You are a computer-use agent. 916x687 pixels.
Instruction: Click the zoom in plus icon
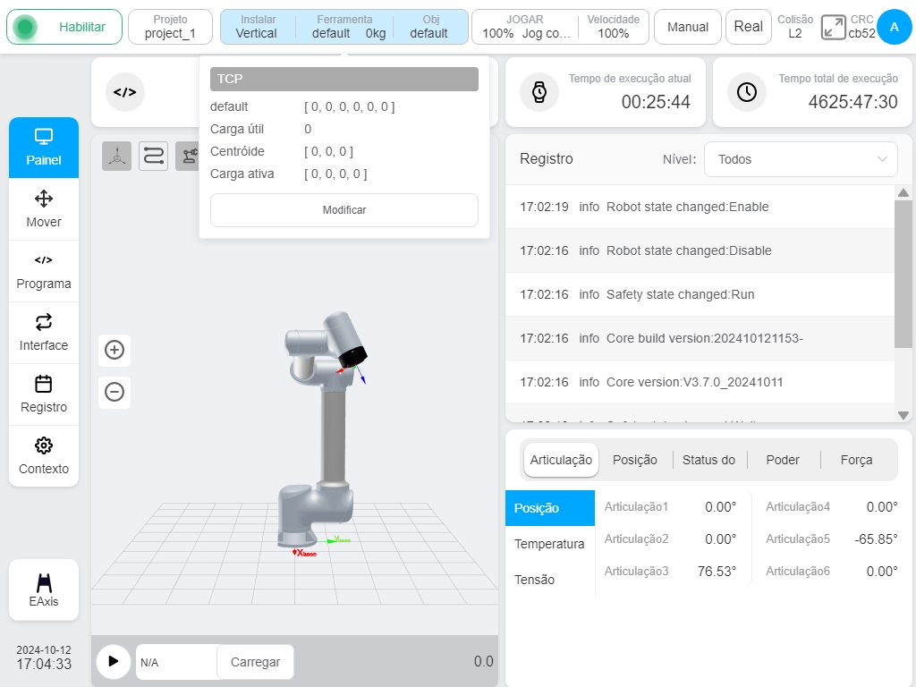(114, 350)
